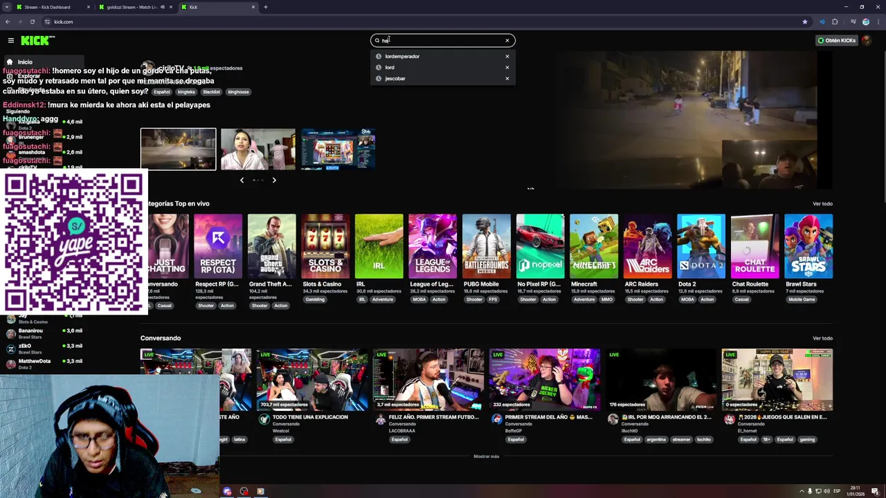Go back in browser history
This screenshot has width=886, height=498.
click(x=7, y=21)
